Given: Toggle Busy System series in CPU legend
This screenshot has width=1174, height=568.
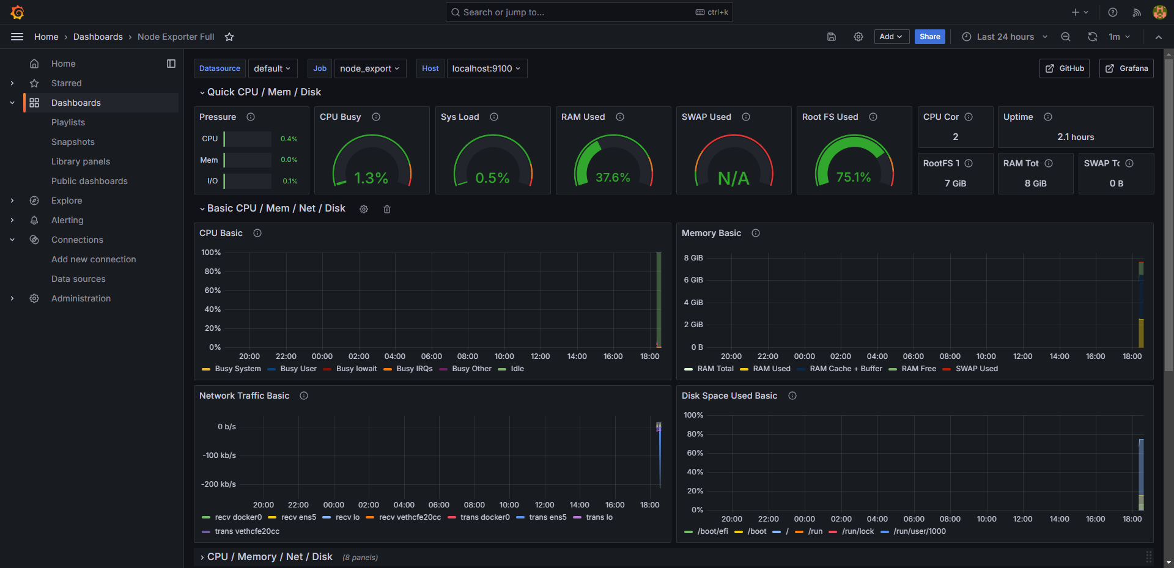Looking at the screenshot, I should click(x=237, y=369).
